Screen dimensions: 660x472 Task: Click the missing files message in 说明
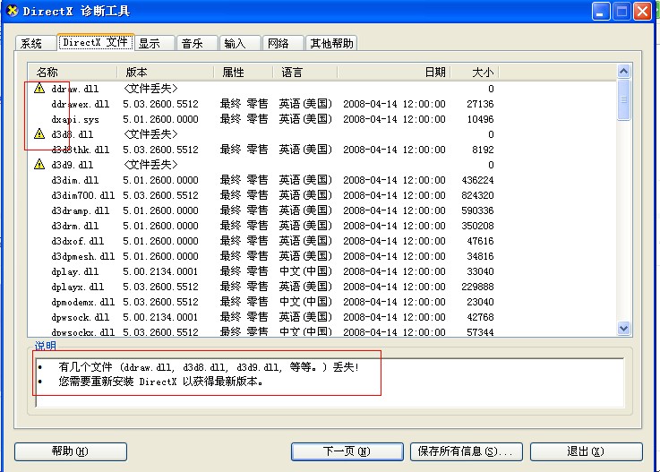pos(209,367)
